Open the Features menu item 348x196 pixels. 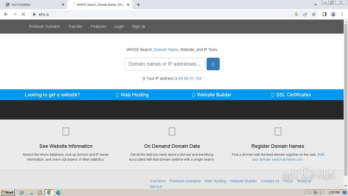[x=98, y=26]
